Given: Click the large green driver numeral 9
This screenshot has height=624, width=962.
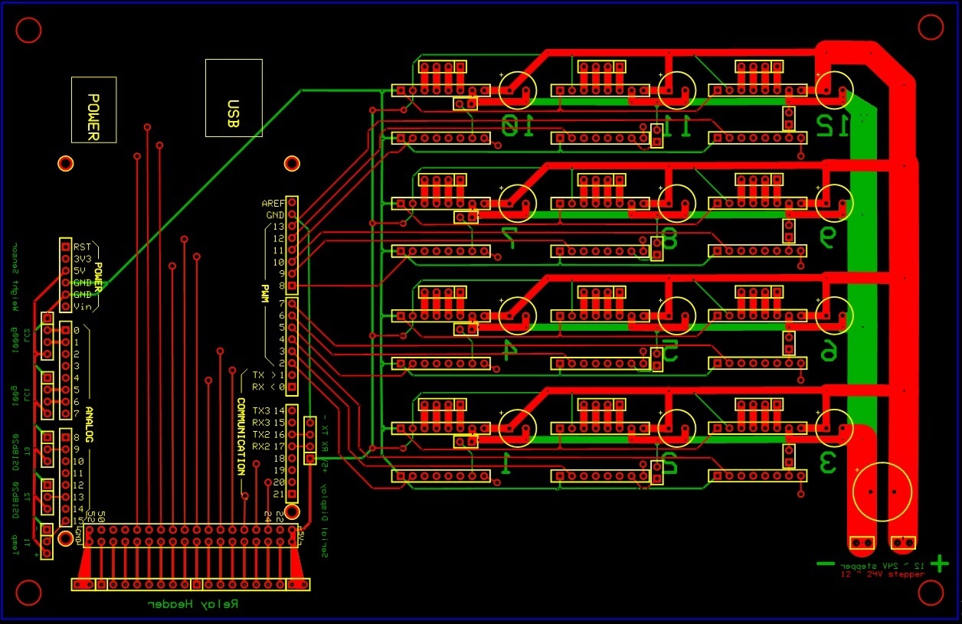Looking at the screenshot, I should click(828, 238).
